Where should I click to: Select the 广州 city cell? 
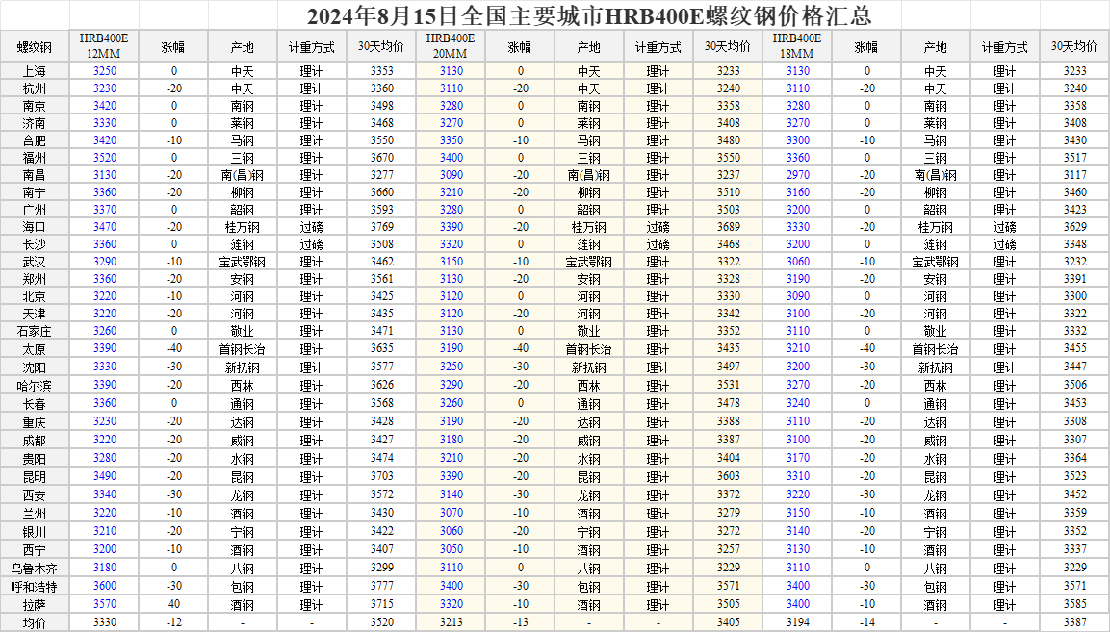[x=35, y=210]
